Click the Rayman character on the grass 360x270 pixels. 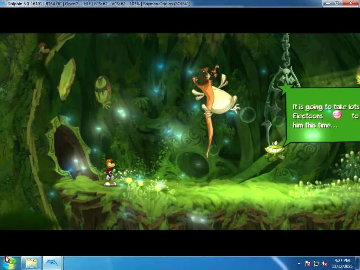pos(110,172)
